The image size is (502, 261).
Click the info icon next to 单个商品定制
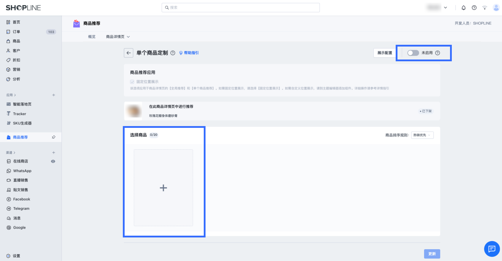pos(173,53)
